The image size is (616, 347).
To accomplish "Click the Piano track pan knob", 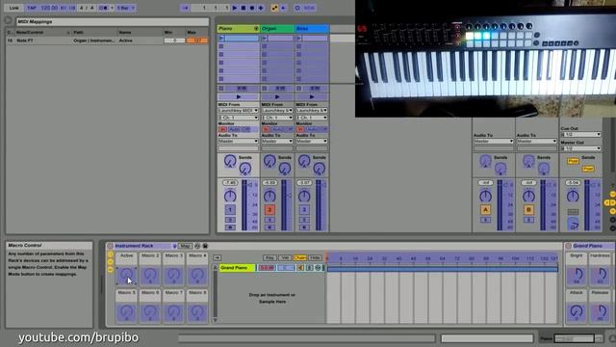I will click(230, 196).
